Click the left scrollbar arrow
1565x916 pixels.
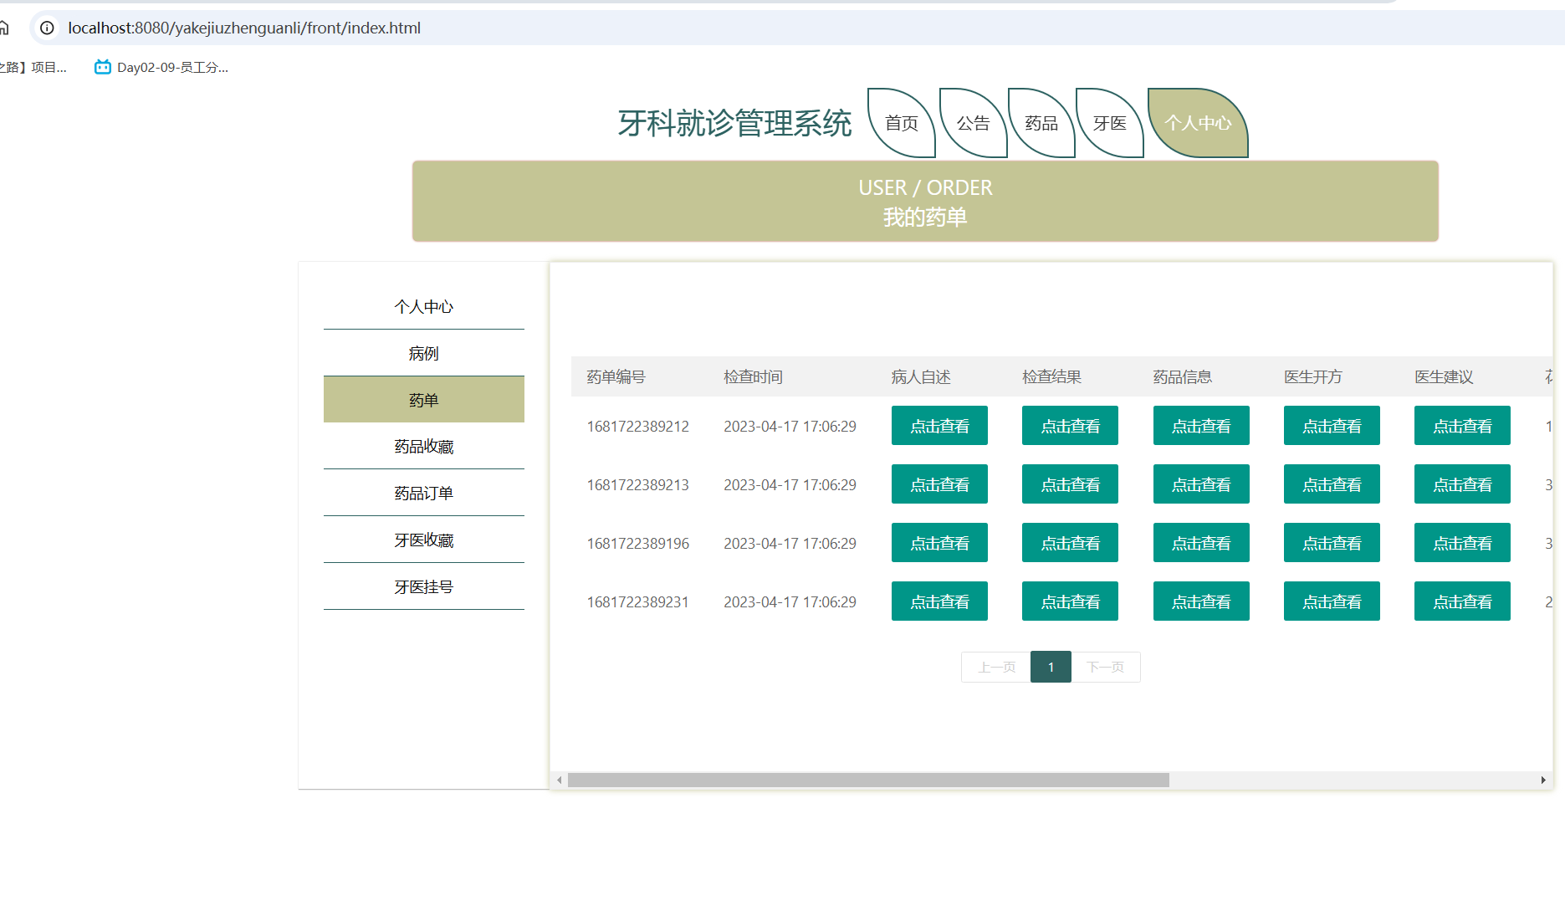(x=559, y=780)
